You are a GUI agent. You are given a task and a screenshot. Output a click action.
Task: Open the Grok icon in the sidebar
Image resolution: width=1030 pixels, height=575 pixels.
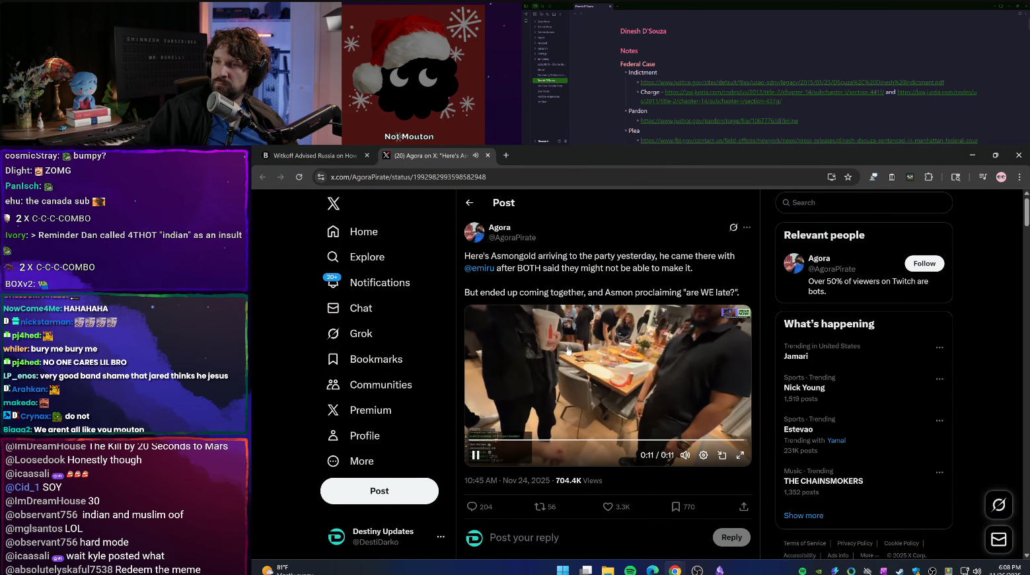coord(334,334)
